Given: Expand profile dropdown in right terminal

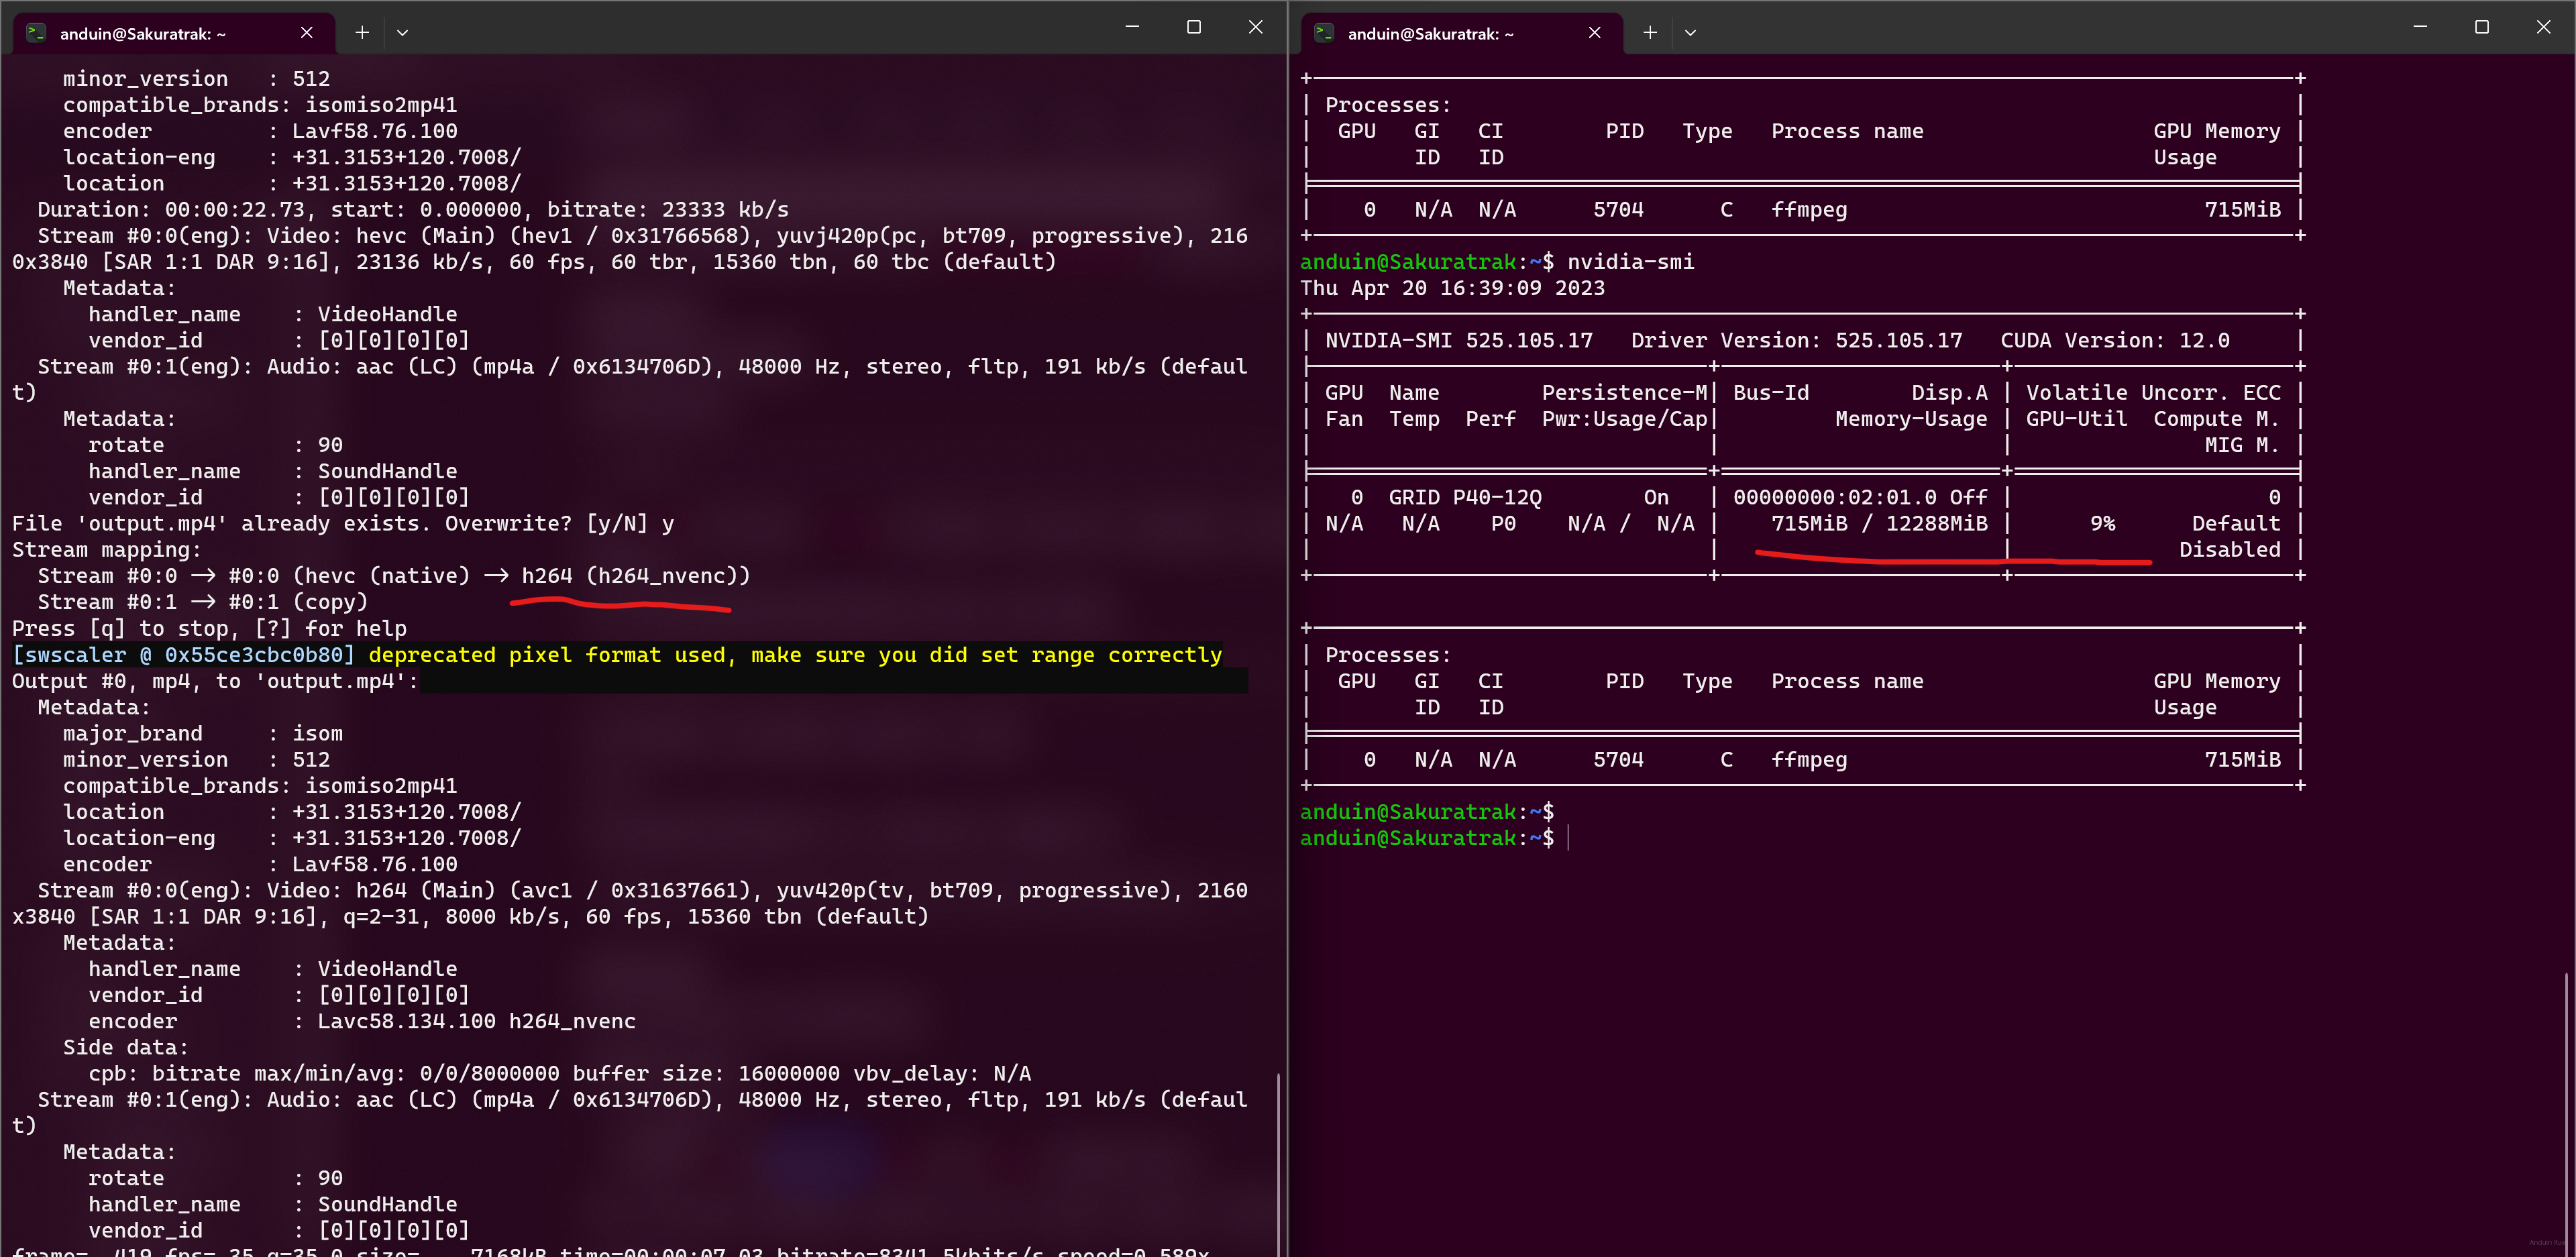Looking at the screenshot, I should click(x=1690, y=32).
